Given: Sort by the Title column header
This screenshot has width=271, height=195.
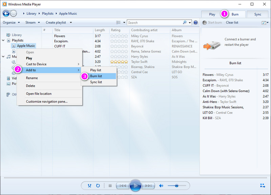Looking at the screenshot, I should 73,30.
